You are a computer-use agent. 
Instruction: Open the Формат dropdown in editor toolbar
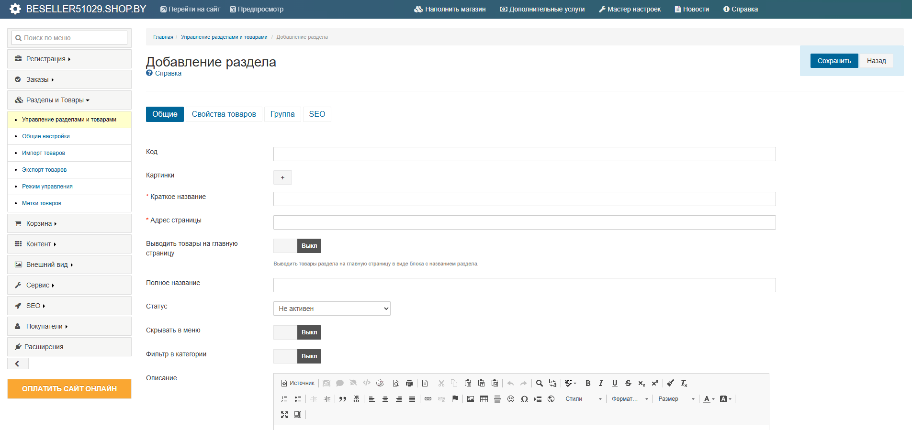coord(630,399)
